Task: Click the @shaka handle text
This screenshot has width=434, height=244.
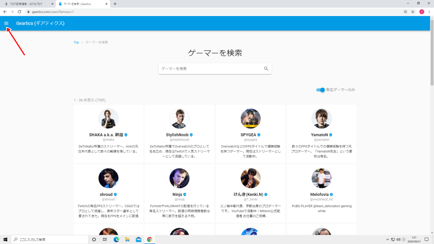Action: coord(109,140)
